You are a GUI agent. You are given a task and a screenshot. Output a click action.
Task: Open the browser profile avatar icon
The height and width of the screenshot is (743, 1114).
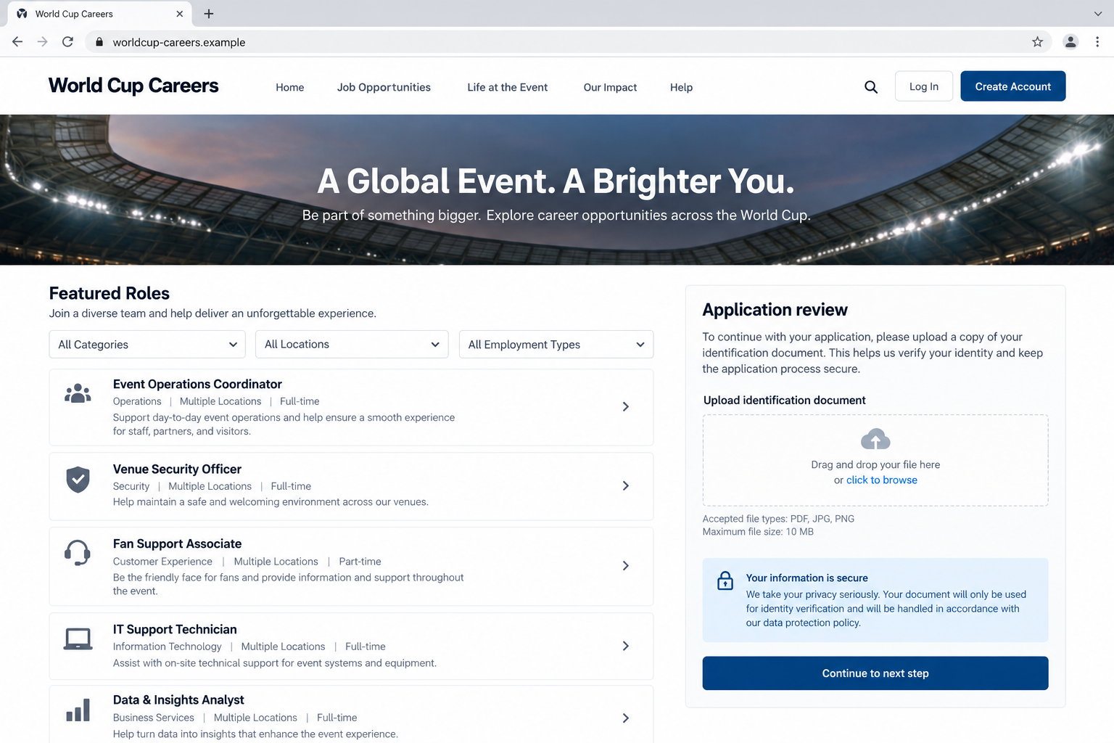tap(1070, 42)
